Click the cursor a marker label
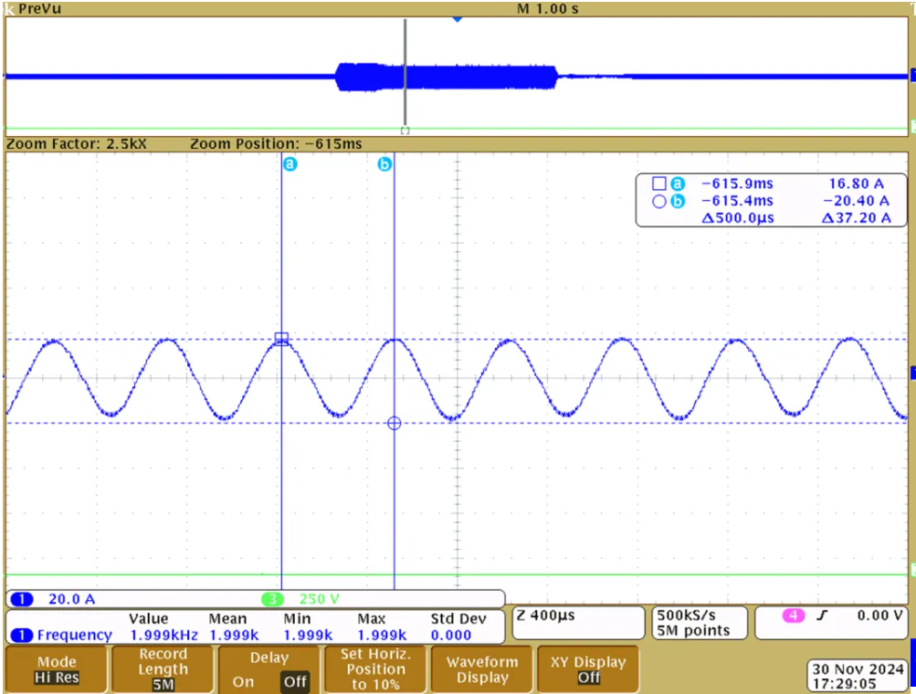The width and height of the screenshot is (916, 694). (x=290, y=164)
